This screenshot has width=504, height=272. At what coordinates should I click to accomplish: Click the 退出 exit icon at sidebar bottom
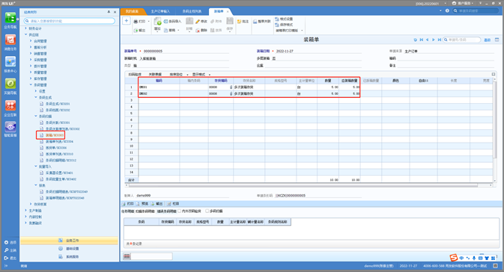point(6,258)
